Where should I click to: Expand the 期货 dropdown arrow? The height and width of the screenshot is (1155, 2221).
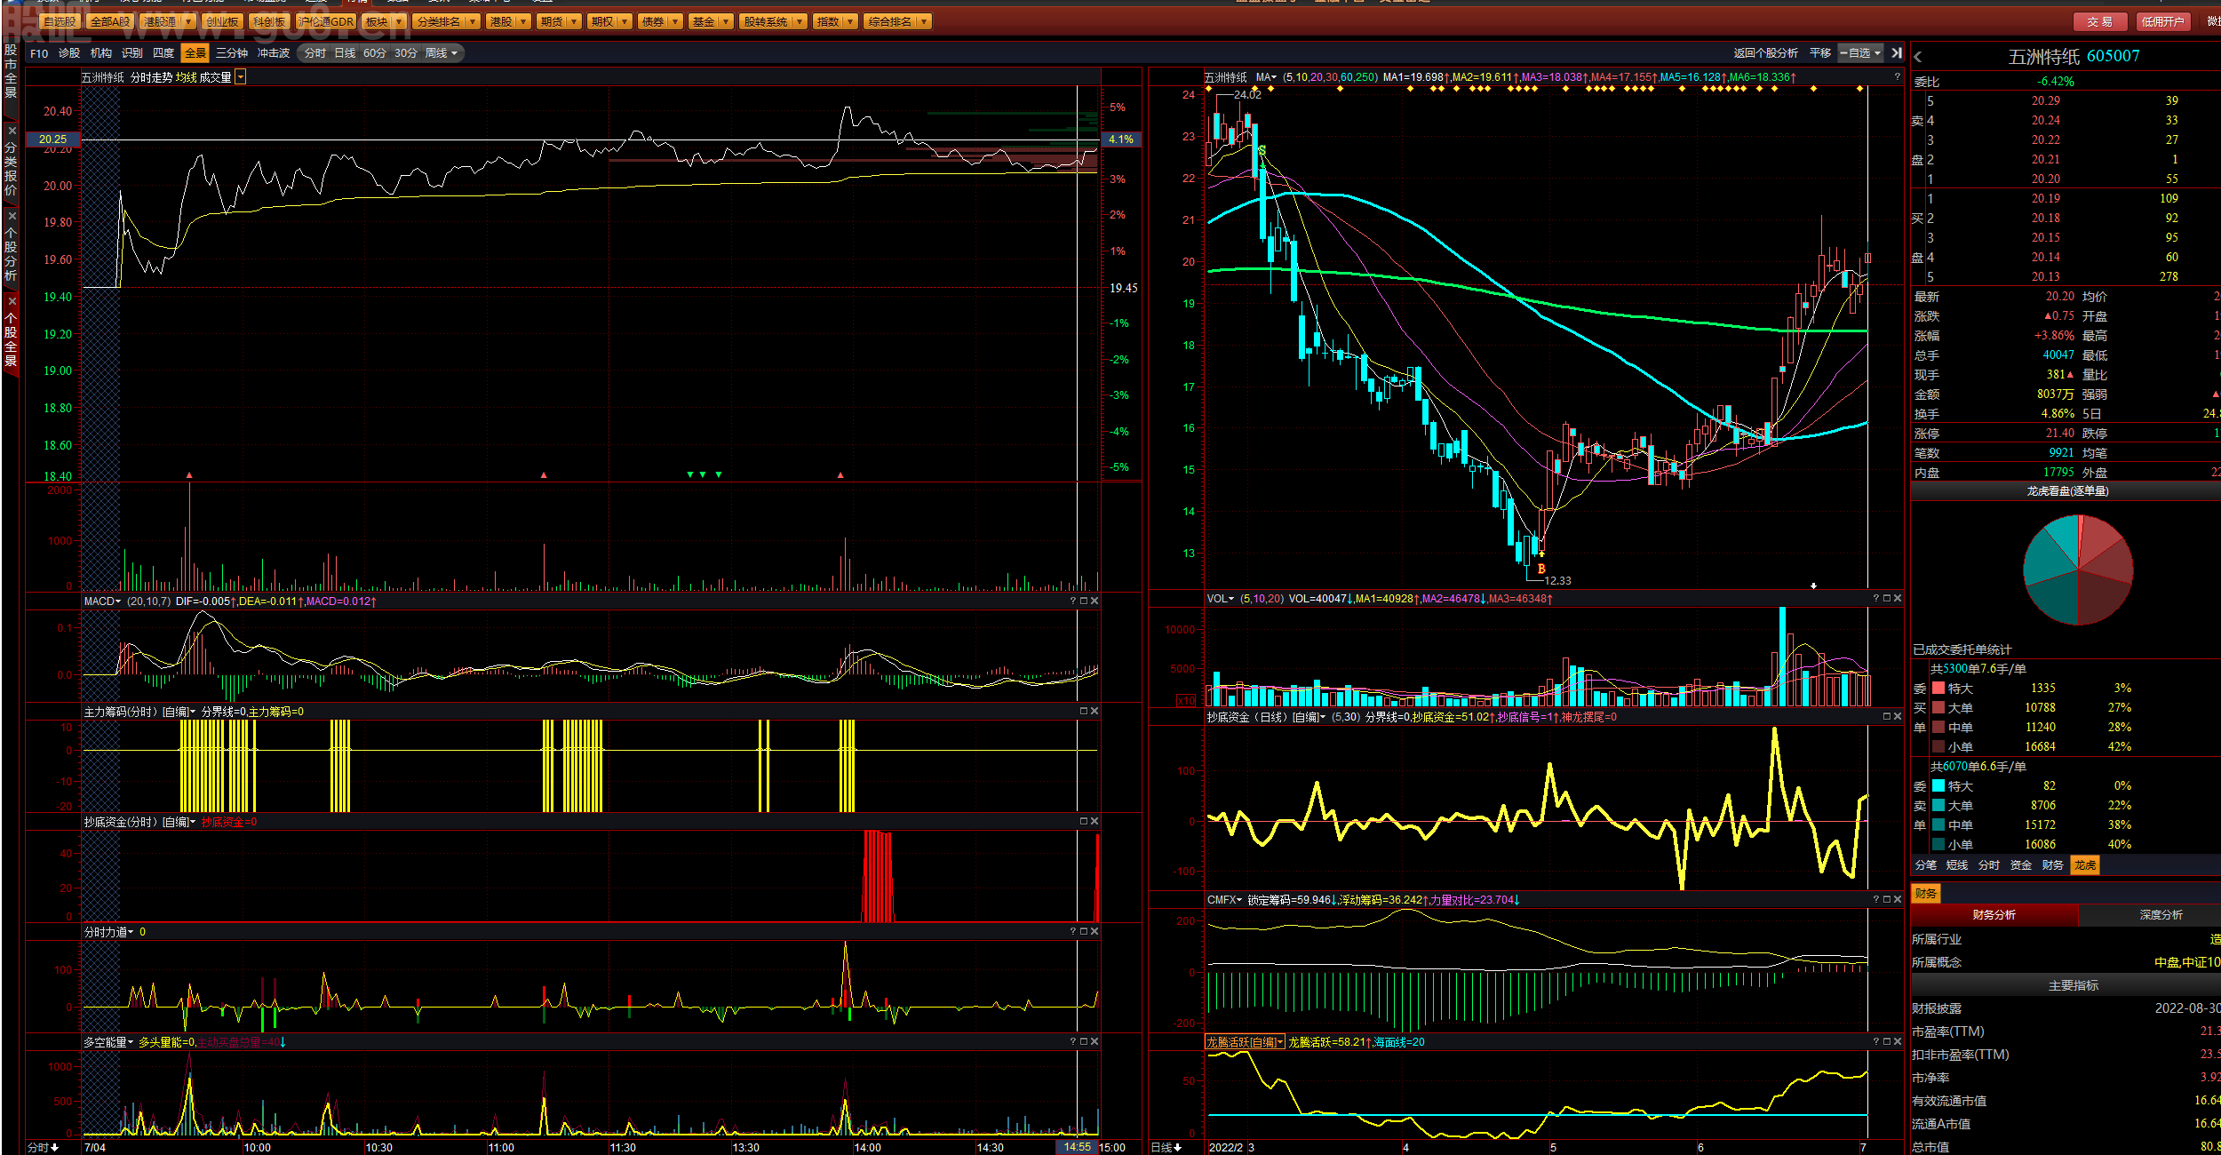pos(574,21)
